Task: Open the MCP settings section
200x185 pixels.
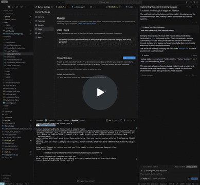Action: click(x=40, y=33)
